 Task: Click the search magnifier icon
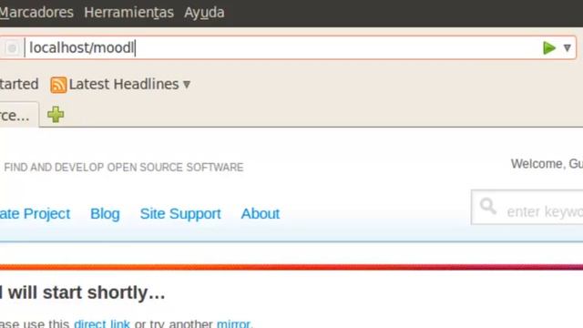[x=487, y=206]
